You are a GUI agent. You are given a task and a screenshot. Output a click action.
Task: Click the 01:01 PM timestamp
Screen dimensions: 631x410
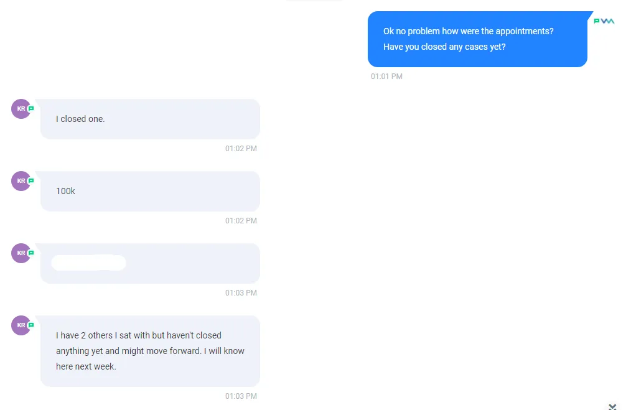pos(386,77)
